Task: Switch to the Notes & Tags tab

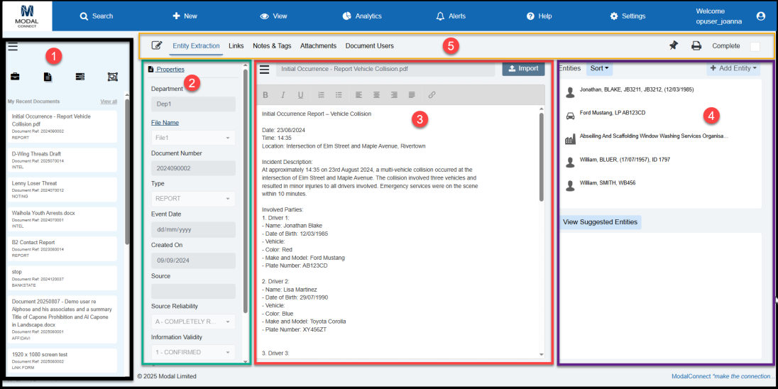Action: click(272, 46)
